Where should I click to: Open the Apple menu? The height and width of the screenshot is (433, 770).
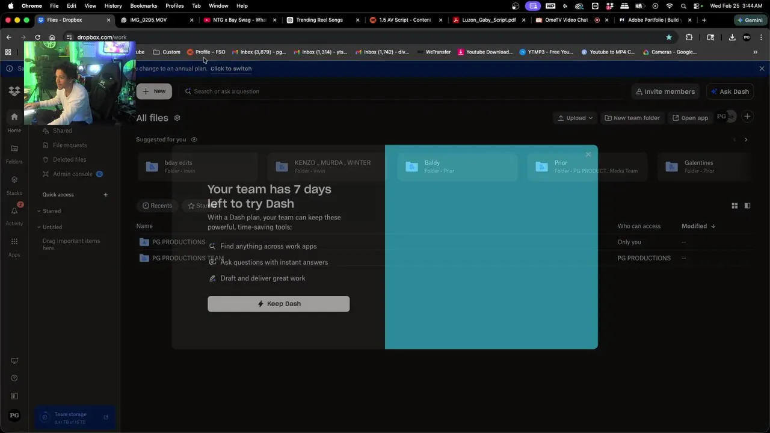coord(10,5)
